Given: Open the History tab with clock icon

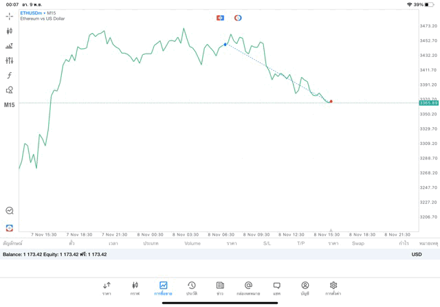Looking at the screenshot, I should click(191, 288).
